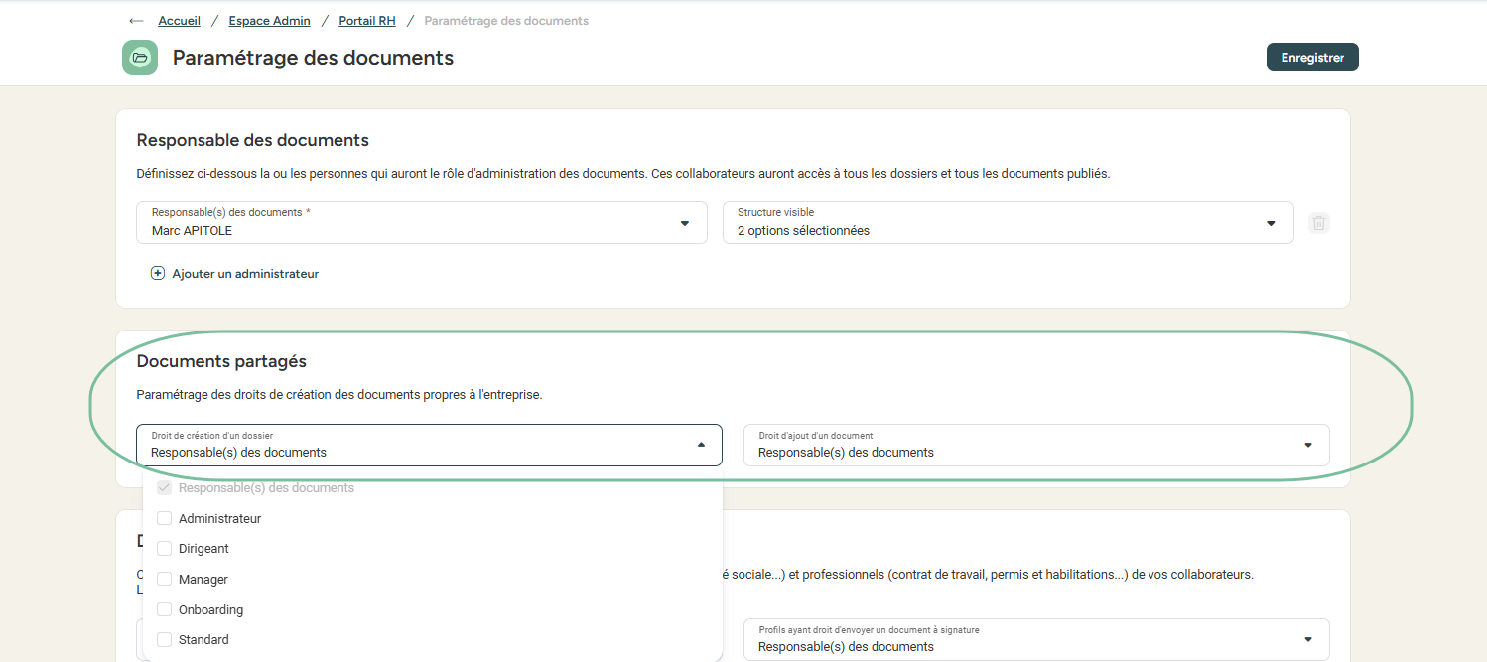Click the back arrow in breadcrumb
1487x662 pixels.
click(136, 21)
